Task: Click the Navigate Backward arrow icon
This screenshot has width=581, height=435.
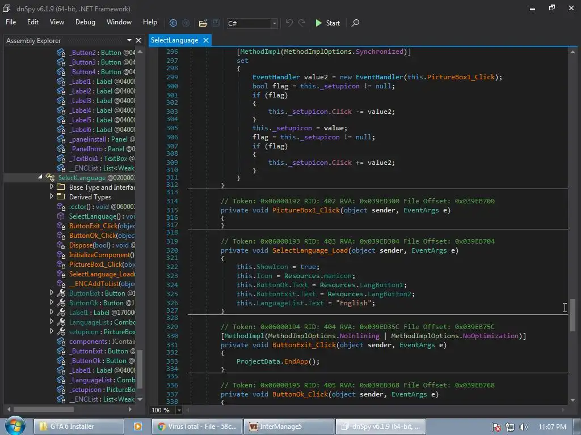Action: point(173,23)
